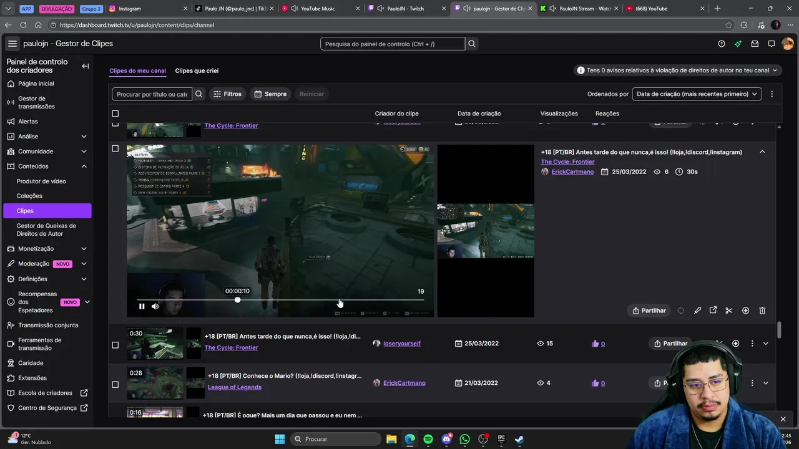Expand the loseryourself clip row chevron
Viewport: 799px width, 449px height.
point(765,344)
